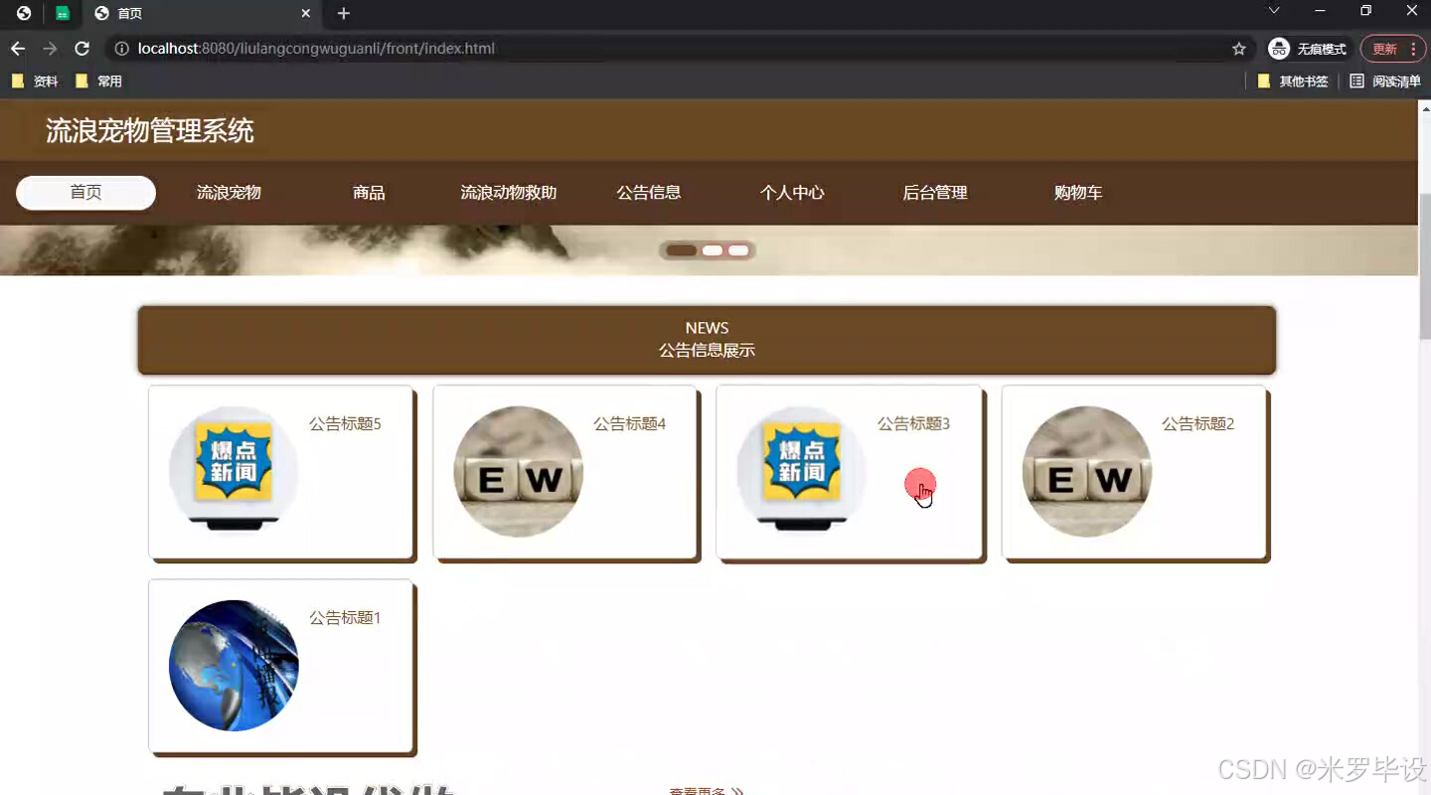Bookmark this page with the star icon
1431x795 pixels.
pos(1239,49)
